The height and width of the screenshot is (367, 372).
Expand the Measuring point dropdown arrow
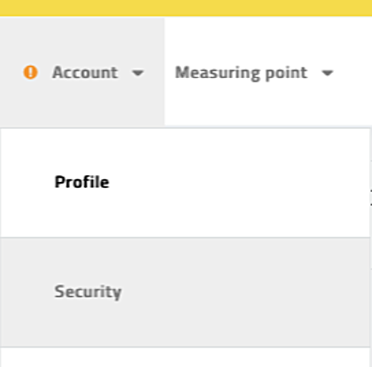tap(328, 72)
